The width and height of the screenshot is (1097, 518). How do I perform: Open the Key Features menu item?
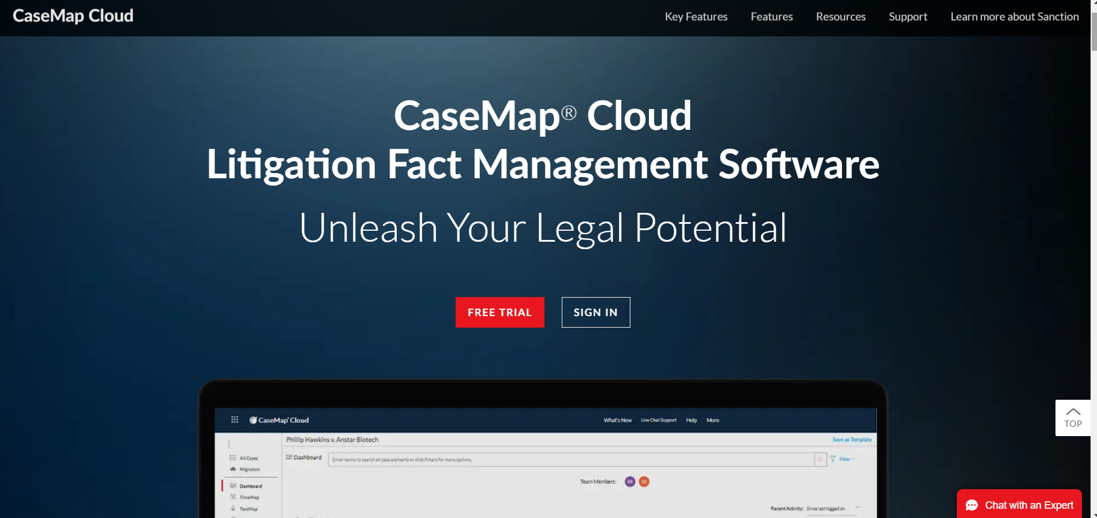(696, 17)
